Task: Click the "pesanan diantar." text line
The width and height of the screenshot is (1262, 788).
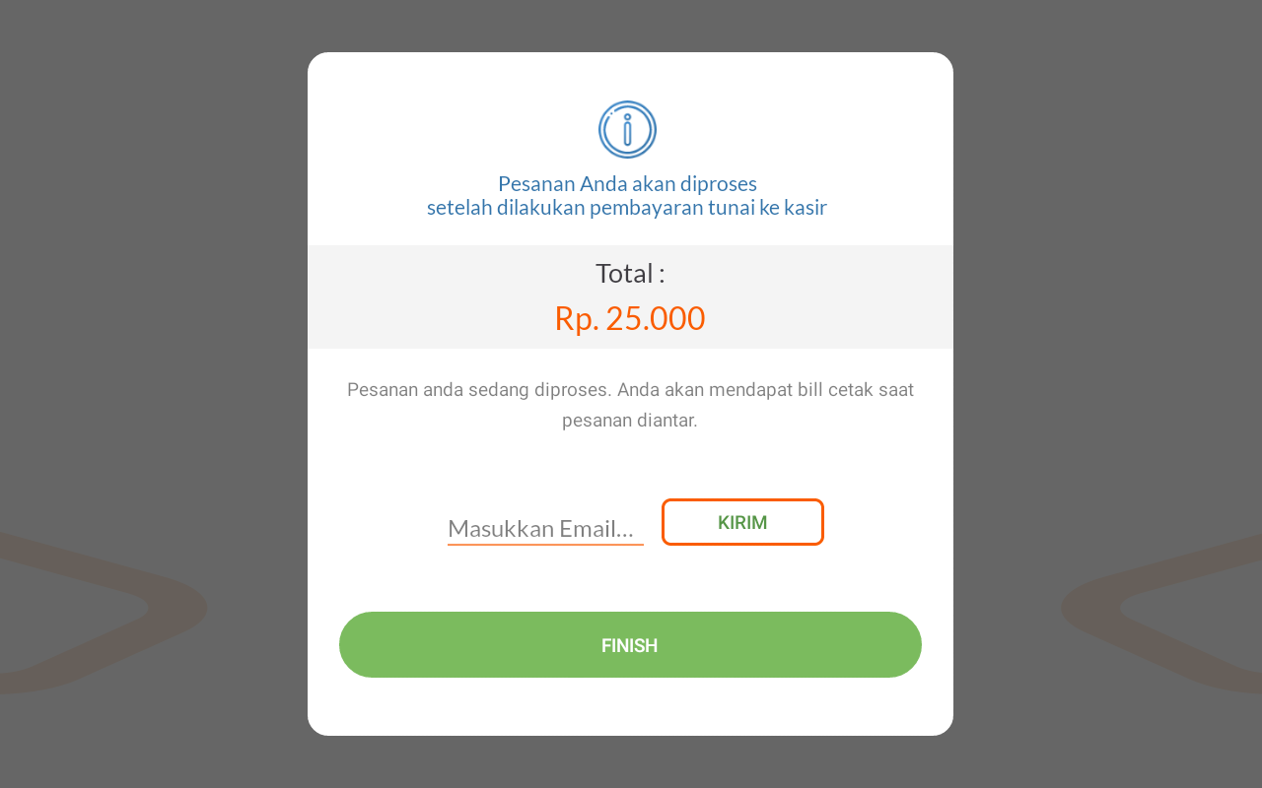Action: tap(630, 421)
